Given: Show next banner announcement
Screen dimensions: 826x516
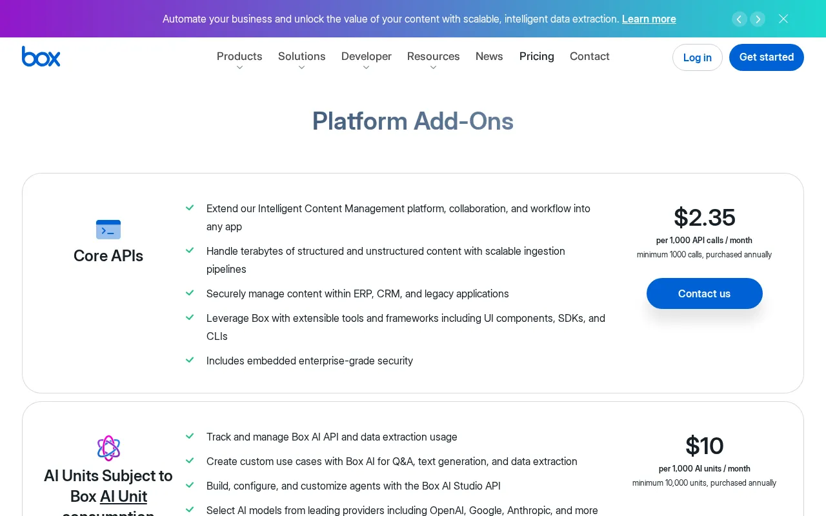Looking at the screenshot, I should (758, 19).
